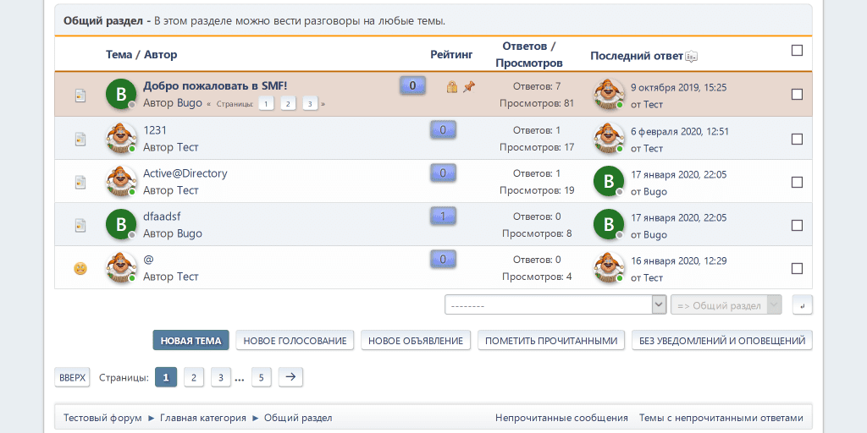Click the jester avatar on topic 1231
The height and width of the screenshot is (433, 867).
121,139
